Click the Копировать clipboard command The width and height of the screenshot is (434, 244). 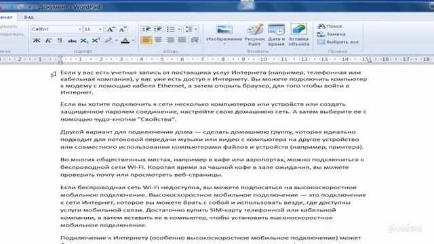pos(12,35)
